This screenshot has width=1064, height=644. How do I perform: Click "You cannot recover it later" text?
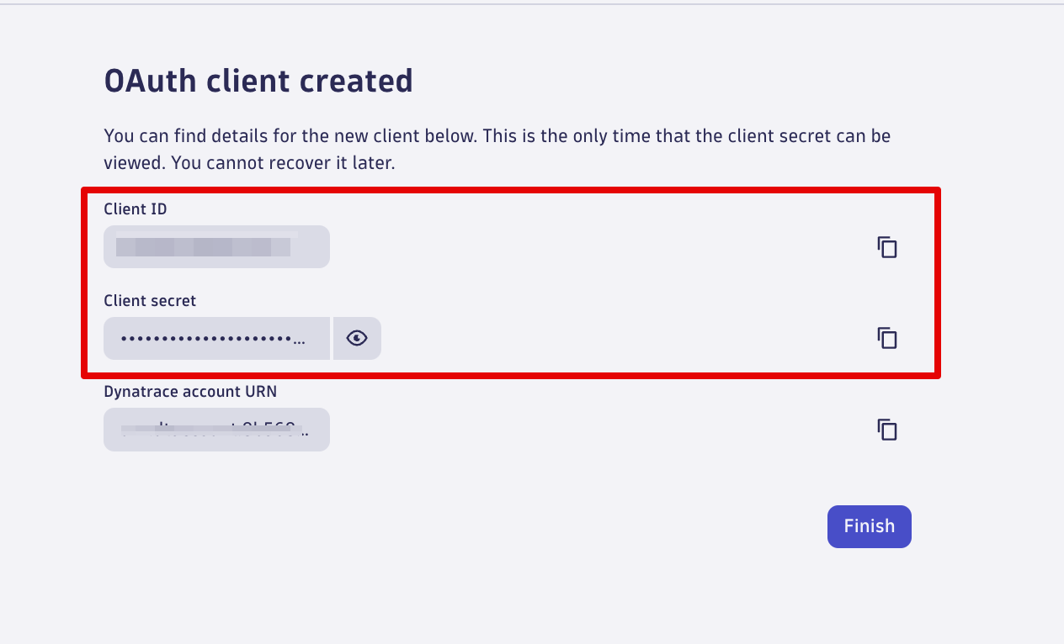[x=283, y=163]
